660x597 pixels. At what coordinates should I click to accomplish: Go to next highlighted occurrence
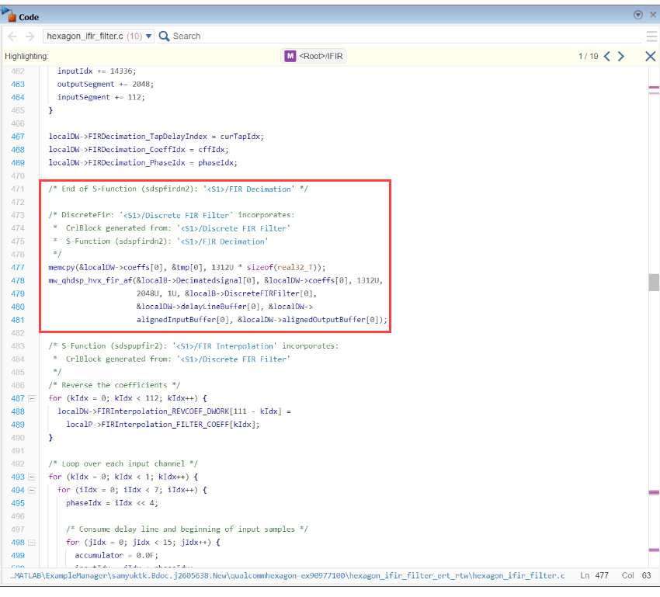click(621, 57)
